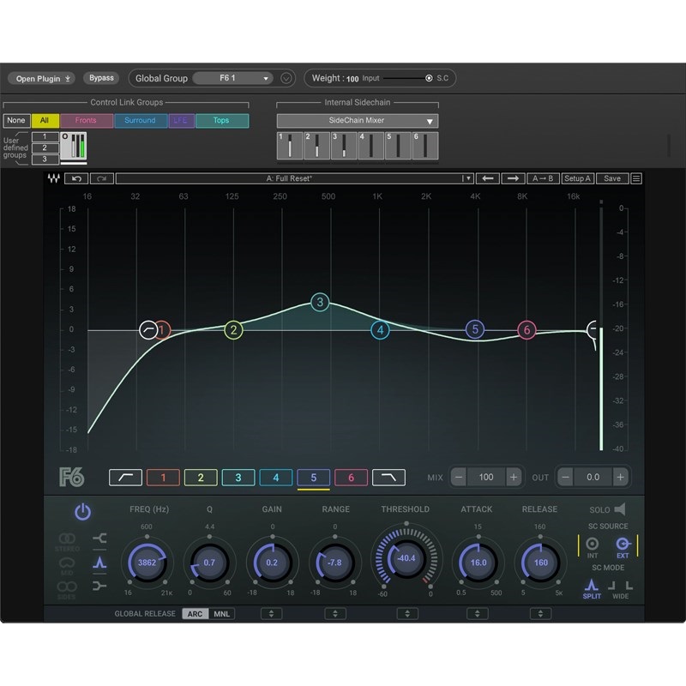
Task: Click band node 6 on the graph
Action: (527, 330)
